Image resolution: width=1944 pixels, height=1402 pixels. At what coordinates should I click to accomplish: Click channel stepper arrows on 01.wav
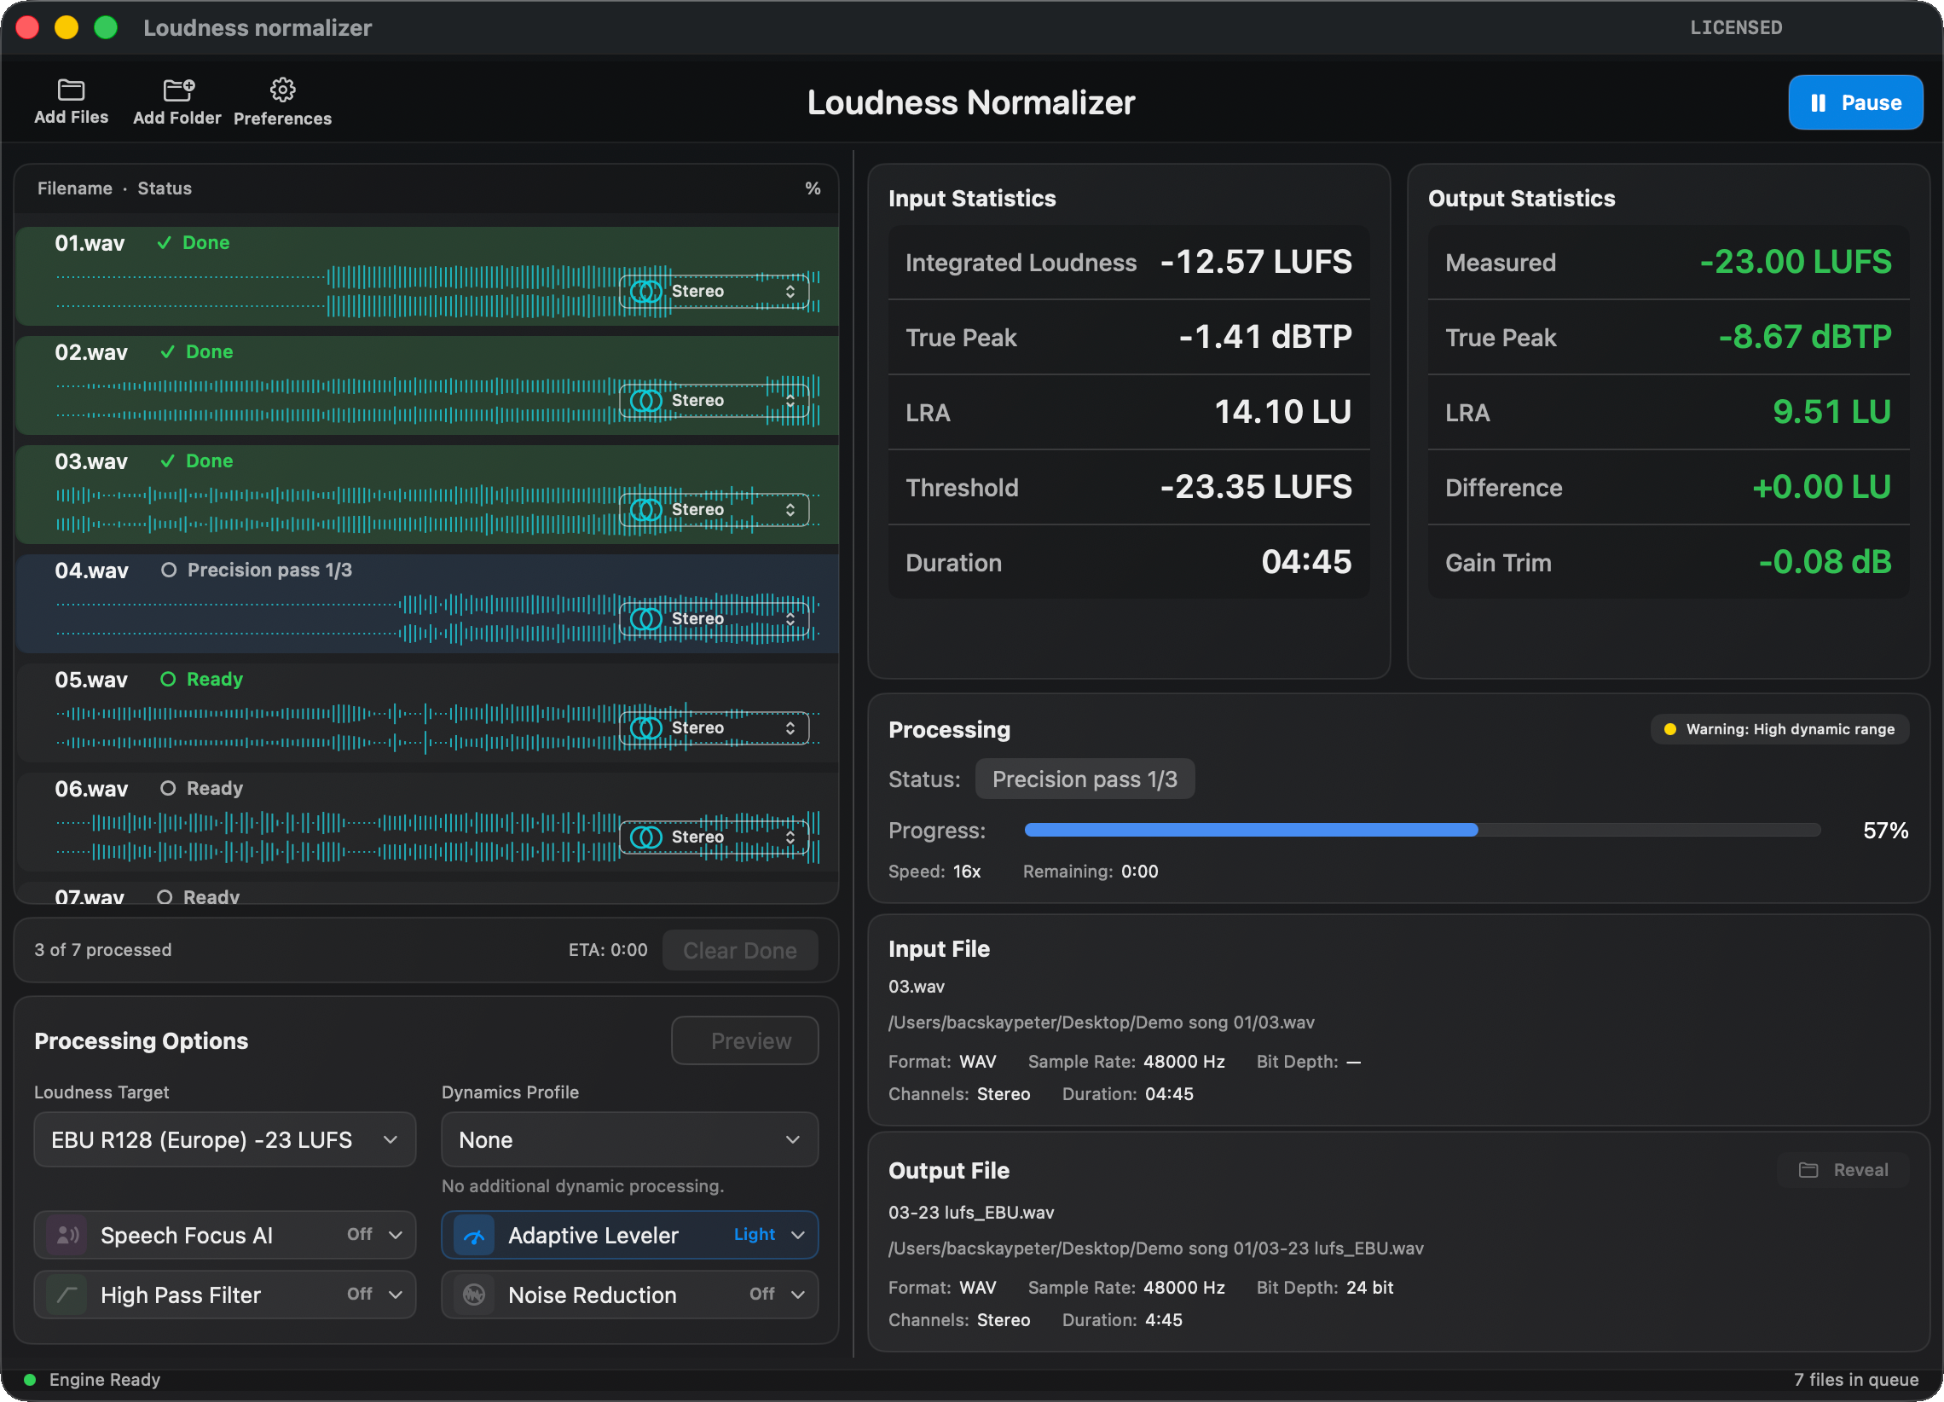click(790, 292)
